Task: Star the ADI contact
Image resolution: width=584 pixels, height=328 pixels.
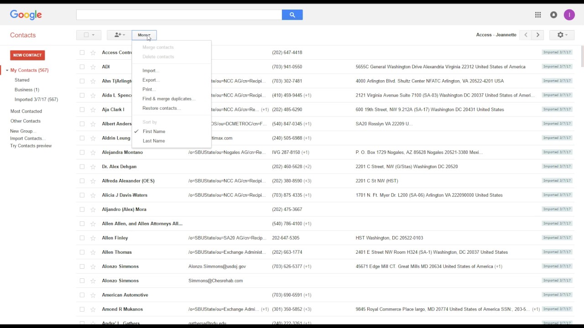Action: click(x=93, y=67)
